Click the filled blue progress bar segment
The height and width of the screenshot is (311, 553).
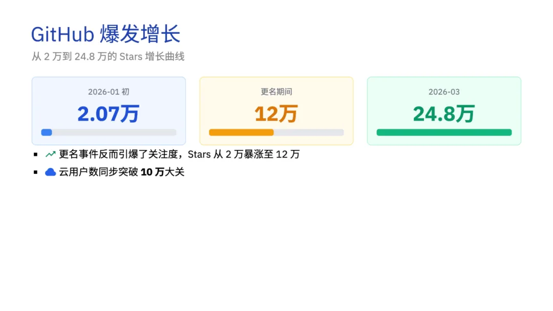(x=47, y=132)
